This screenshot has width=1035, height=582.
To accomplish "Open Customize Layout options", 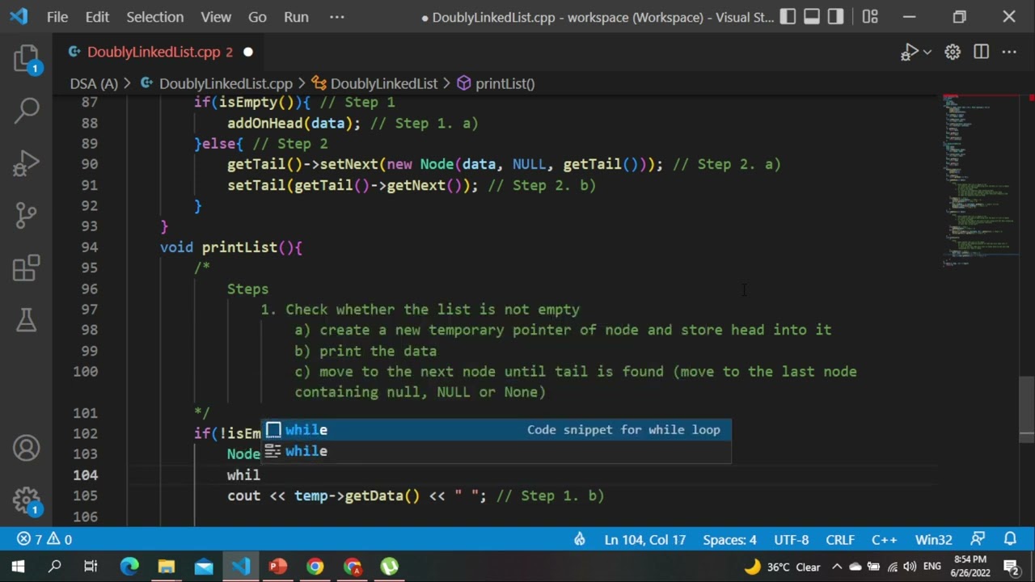I will (870, 17).
